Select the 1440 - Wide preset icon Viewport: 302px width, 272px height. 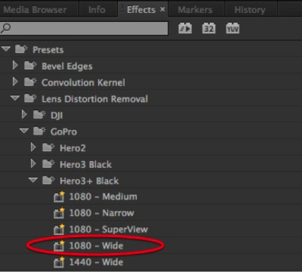[59, 262]
